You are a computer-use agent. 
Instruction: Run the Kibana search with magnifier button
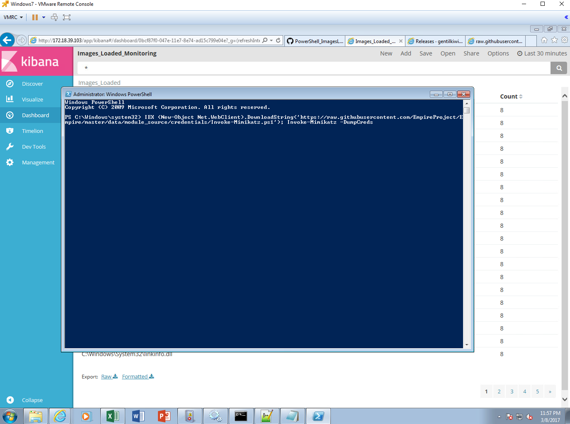click(x=559, y=68)
